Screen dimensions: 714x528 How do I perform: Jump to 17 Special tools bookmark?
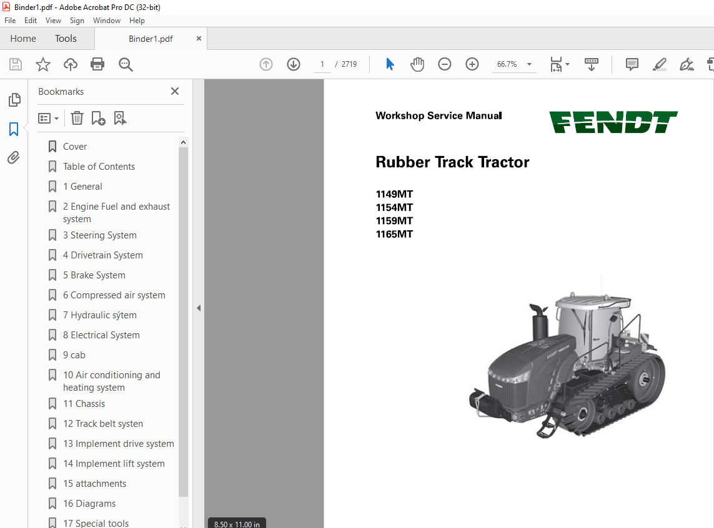click(x=96, y=524)
